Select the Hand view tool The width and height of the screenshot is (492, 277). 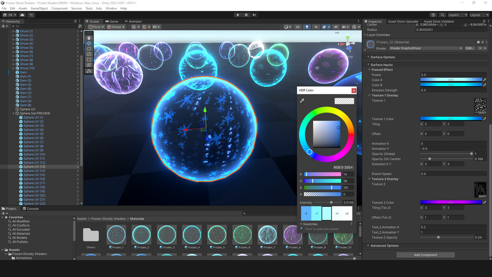pyautogui.click(x=89, y=37)
